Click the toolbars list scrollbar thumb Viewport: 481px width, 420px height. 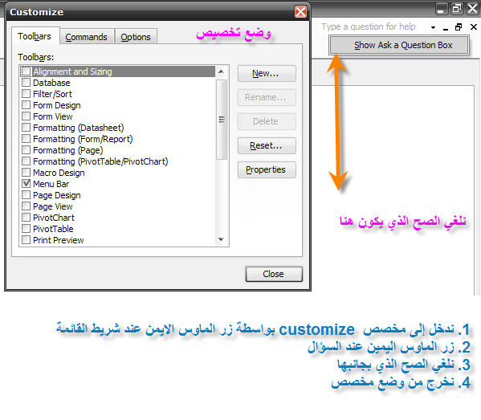(222, 120)
